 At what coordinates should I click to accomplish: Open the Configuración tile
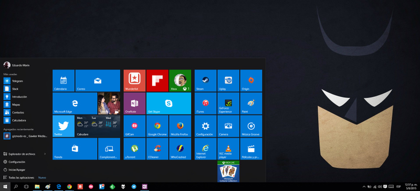[205, 126]
